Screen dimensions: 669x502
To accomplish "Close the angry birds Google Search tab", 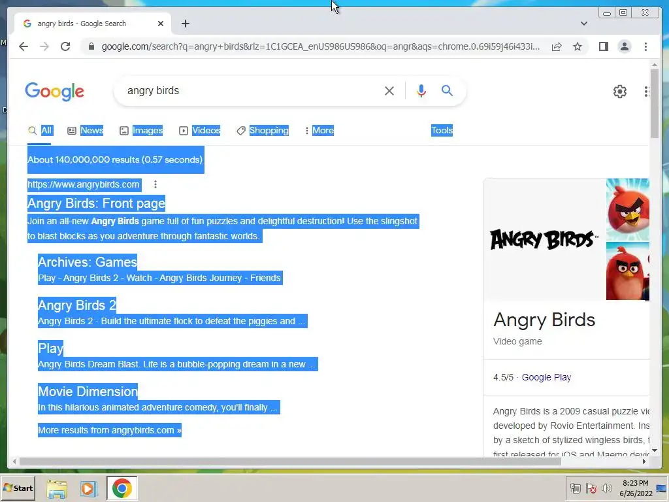I will pyautogui.click(x=161, y=24).
